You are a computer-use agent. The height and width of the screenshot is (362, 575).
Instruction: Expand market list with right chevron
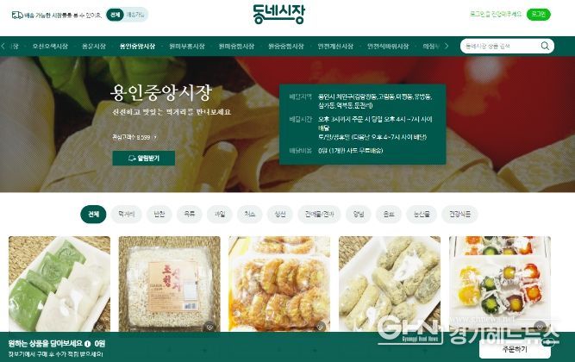447,46
